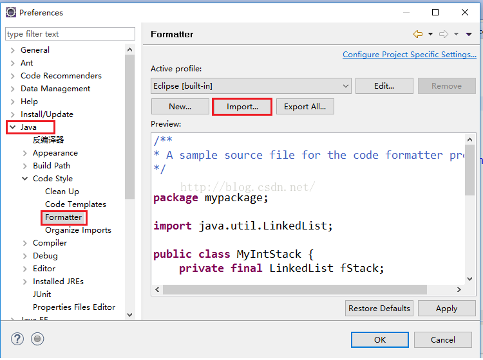
Task: Click preview vertical scrollbar down arrow
Action: coord(469,279)
